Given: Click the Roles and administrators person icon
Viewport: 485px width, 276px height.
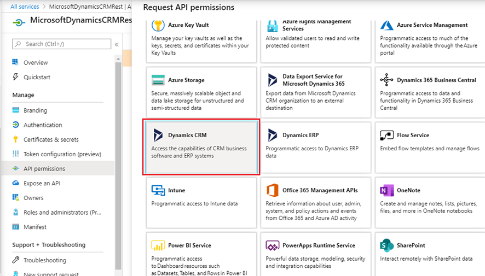Looking at the screenshot, I should [x=15, y=212].
